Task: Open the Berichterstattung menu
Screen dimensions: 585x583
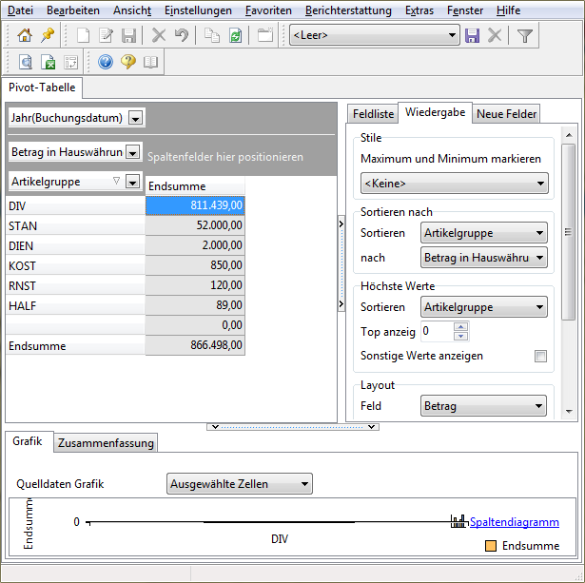Action: coord(348,10)
